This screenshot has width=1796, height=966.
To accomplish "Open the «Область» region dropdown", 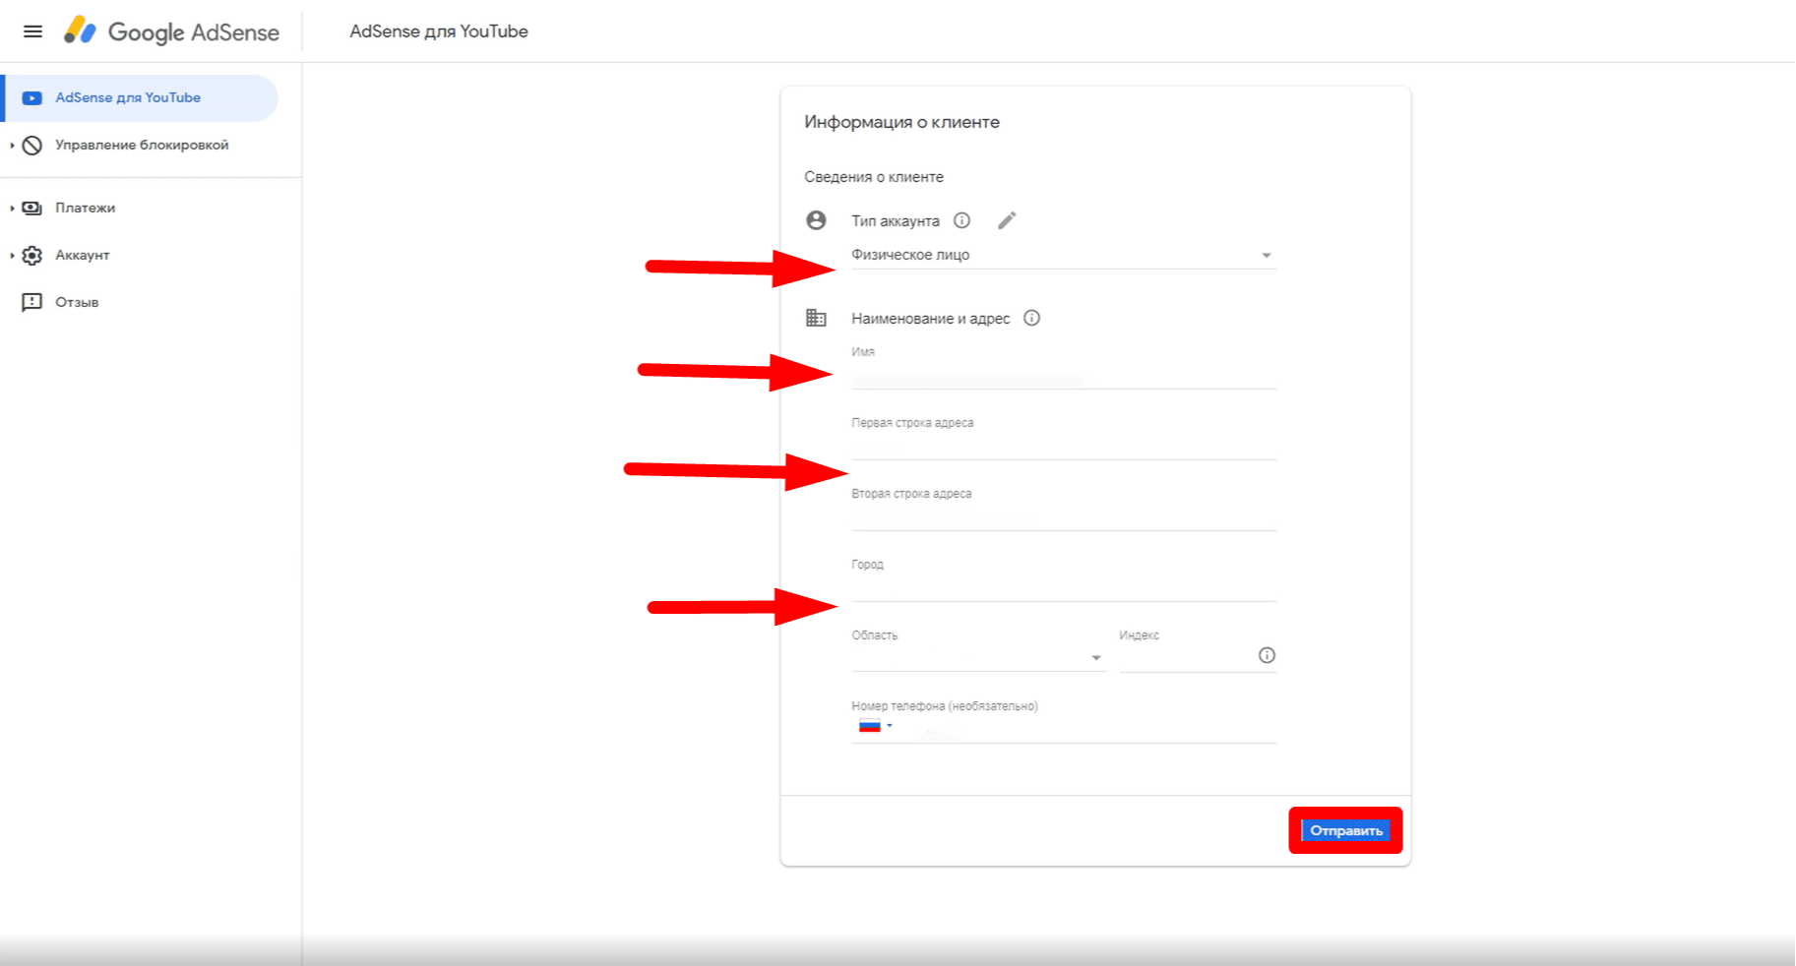I will 977,656.
